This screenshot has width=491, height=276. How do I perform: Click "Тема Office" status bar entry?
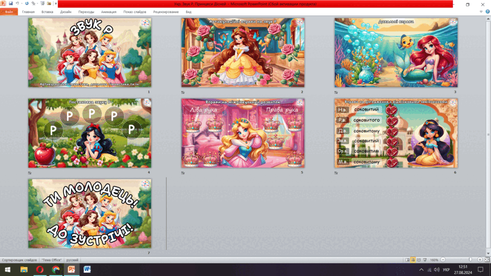(x=52, y=260)
